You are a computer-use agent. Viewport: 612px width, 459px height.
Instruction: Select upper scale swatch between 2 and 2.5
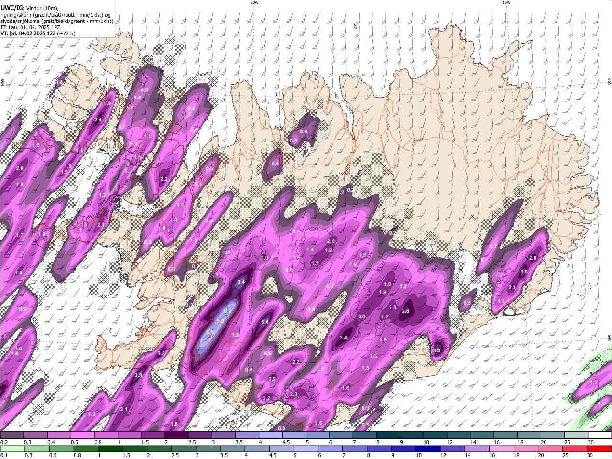[176, 435]
